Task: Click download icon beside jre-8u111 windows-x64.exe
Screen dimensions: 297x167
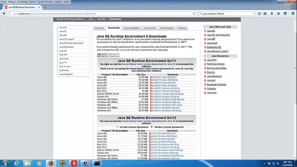Action: coord(151,108)
